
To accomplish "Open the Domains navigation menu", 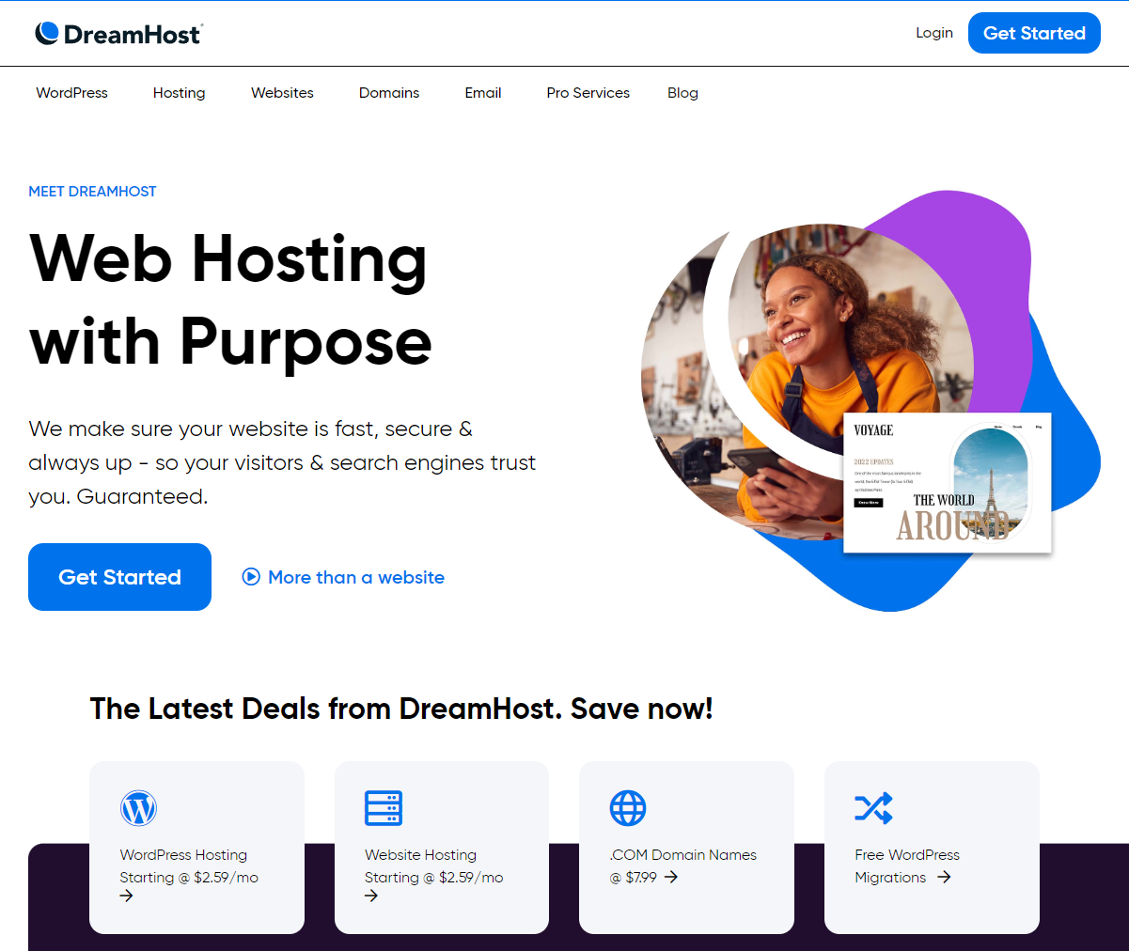I will [x=389, y=93].
